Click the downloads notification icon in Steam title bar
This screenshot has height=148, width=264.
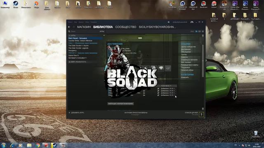pyautogui.click(x=169, y=22)
